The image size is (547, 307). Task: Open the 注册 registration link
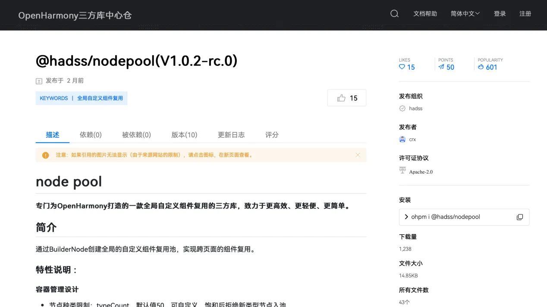(x=525, y=13)
